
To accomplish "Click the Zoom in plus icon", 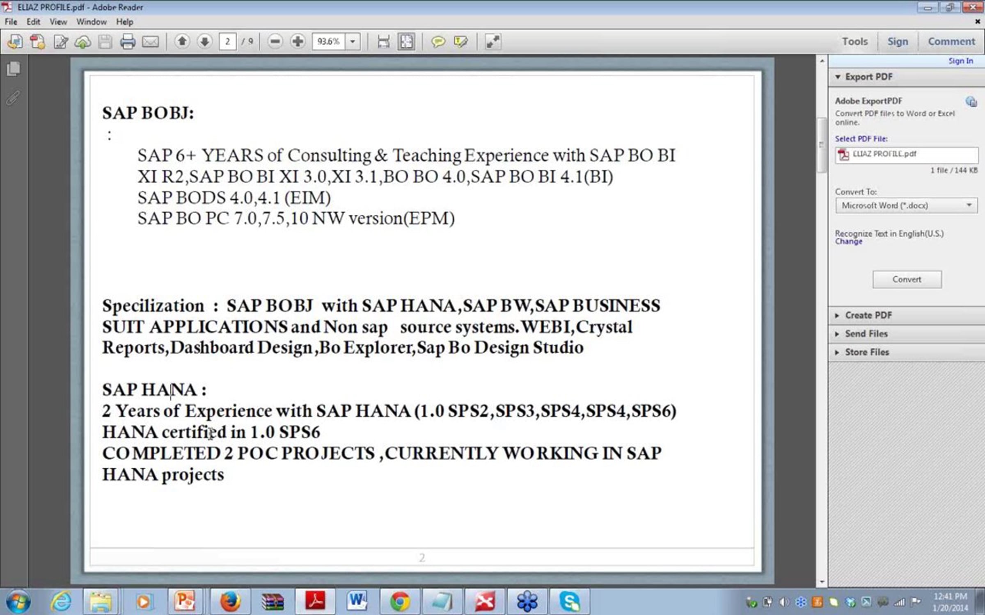I will (x=298, y=41).
